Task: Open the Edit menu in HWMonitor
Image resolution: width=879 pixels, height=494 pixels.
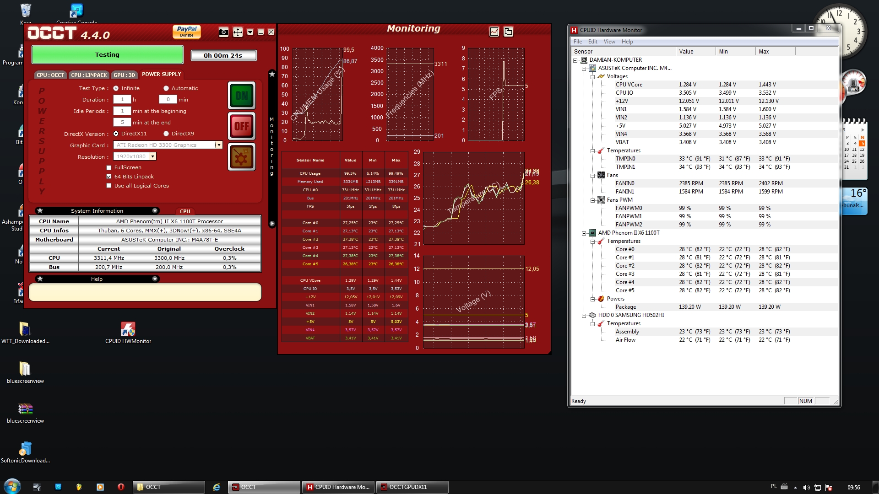Action: point(592,42)
